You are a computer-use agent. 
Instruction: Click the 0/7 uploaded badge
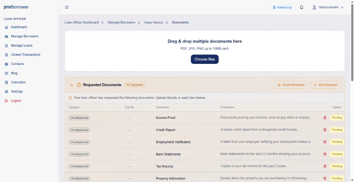[x=134, y=85]
